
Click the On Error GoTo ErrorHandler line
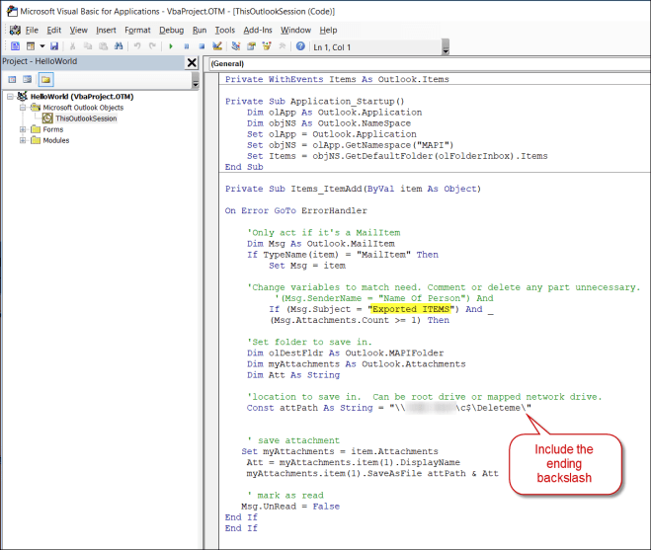point(296,211)
